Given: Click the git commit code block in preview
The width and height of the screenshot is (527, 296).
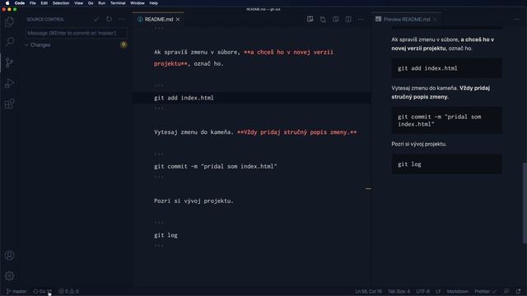Looking at the screenshot, I should click(446, 120).
